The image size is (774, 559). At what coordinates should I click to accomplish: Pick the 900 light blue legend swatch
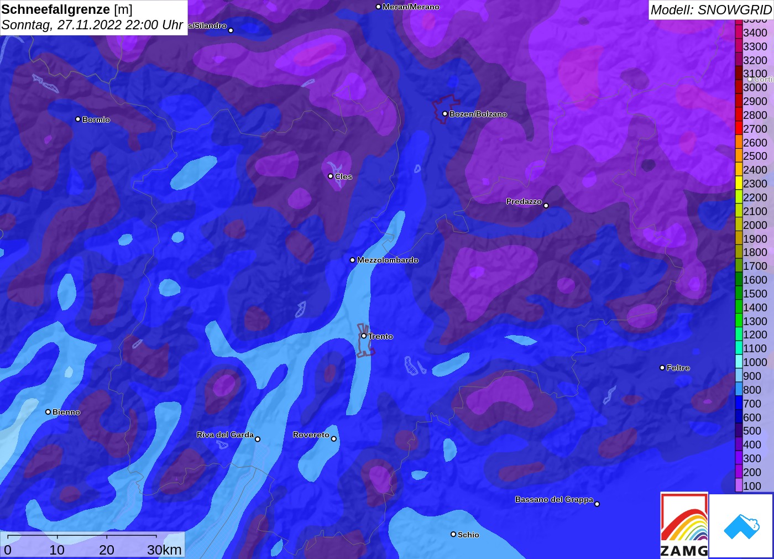click(x=739, y=375)
